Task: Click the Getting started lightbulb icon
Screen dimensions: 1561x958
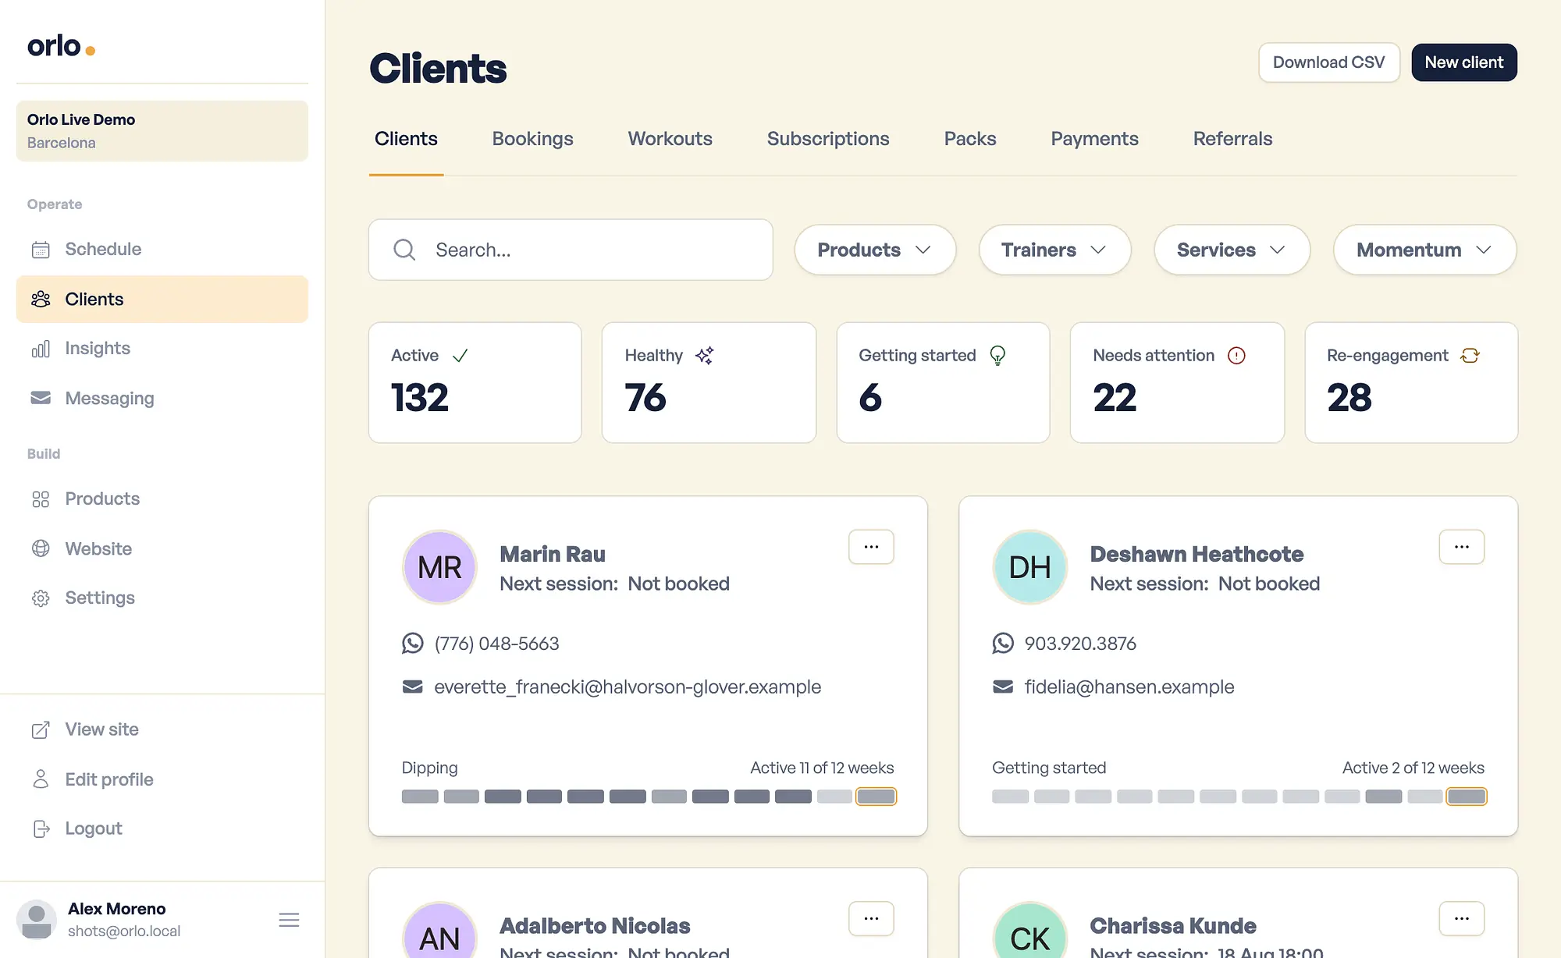Action: coord(997,356)
